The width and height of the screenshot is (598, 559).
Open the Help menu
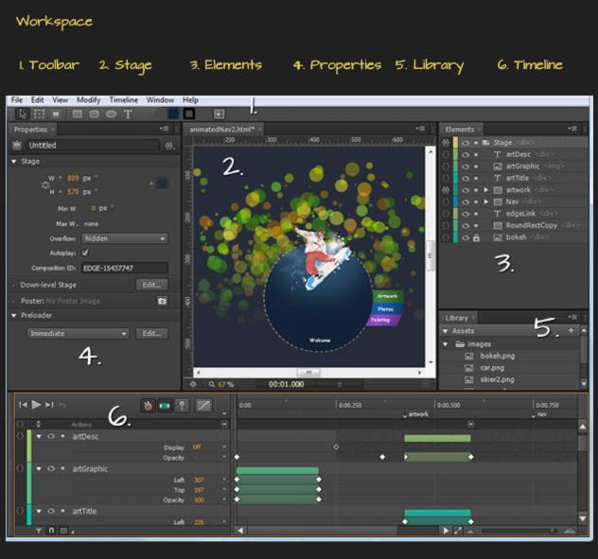[190, 100]
